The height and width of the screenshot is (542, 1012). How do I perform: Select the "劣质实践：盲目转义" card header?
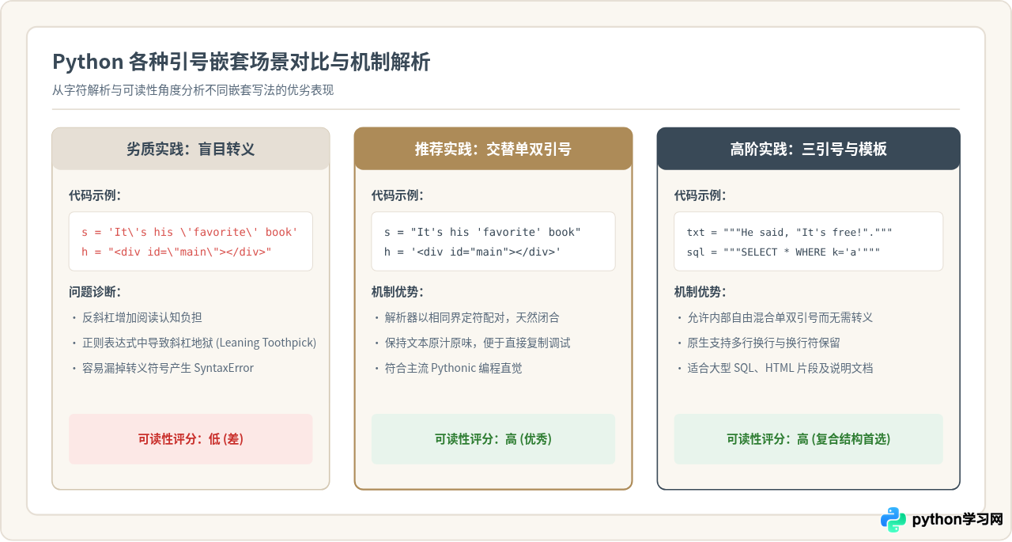click(x=191, y=149)
